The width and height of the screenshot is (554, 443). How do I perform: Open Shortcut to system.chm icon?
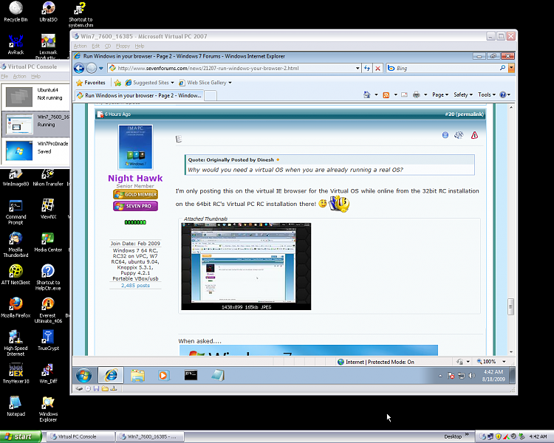tap(81, 15)
